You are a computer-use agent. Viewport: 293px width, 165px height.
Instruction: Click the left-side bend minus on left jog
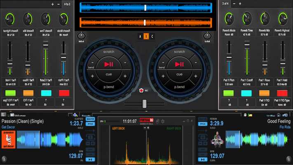(x=92, y=63)
